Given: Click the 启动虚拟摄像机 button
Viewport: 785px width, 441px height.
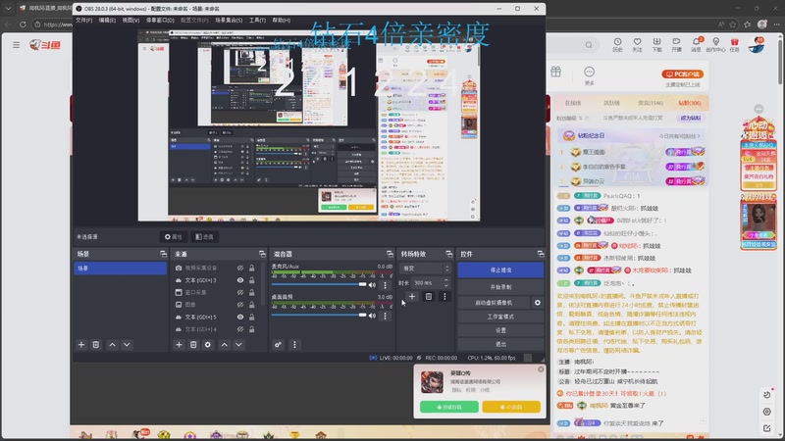Looking at the screenshot, I should coord(494,303).
